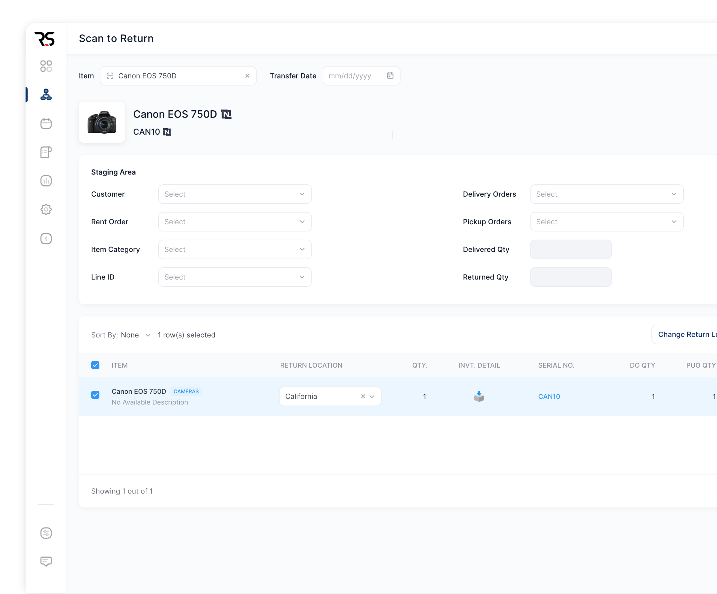Click the NetSuite icon beside CAN10 code
Screen dimensions: 717x594
(x=167, y=132)
